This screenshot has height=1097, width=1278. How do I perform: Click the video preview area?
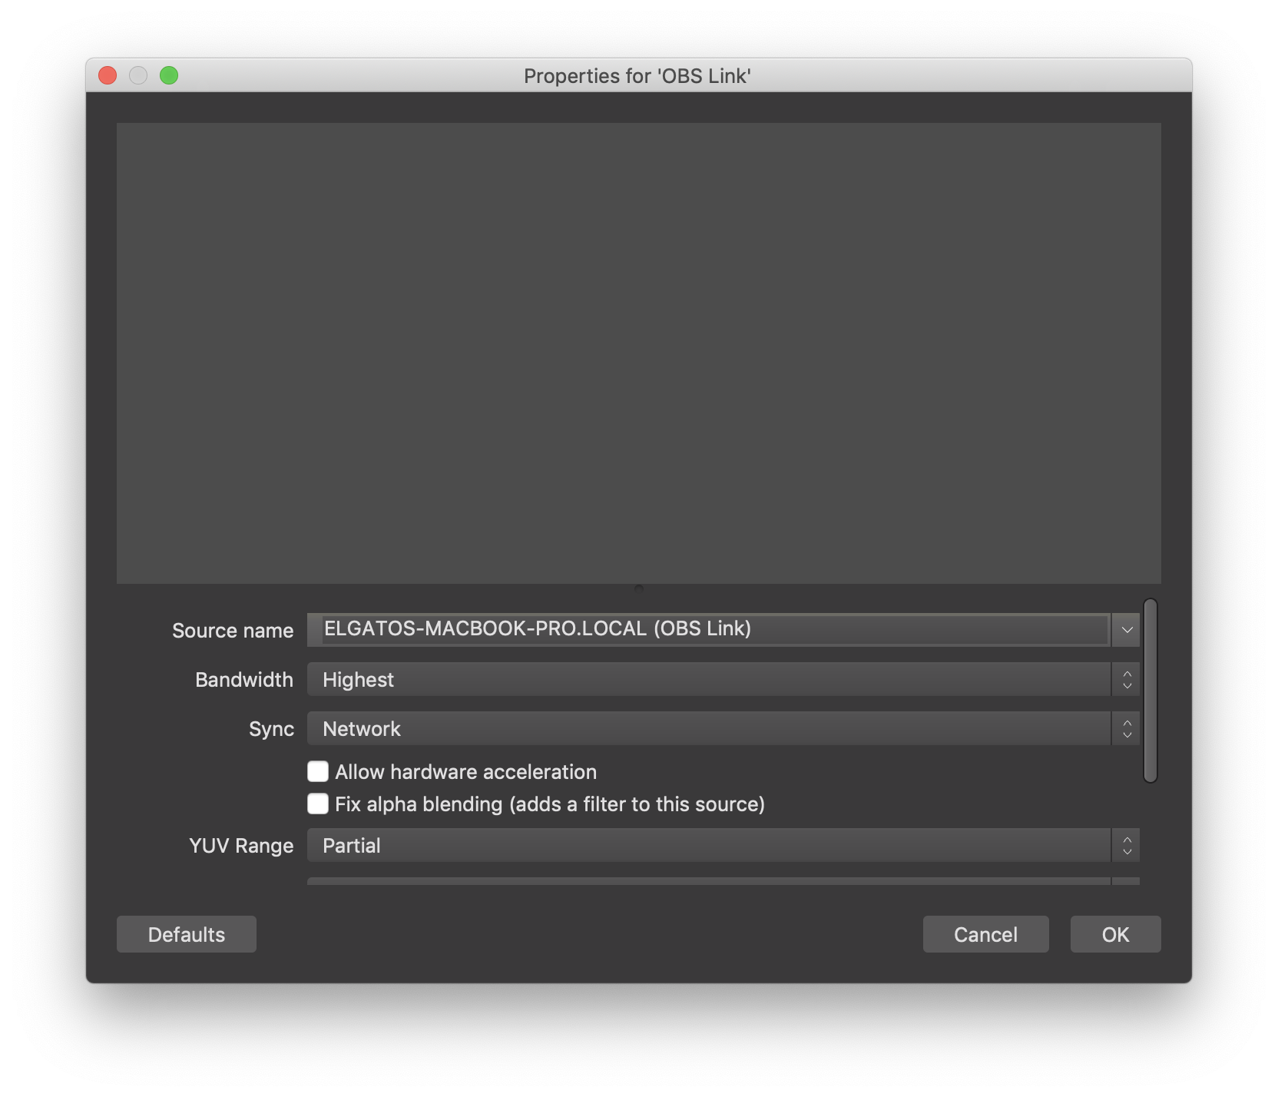coord(639,353)
